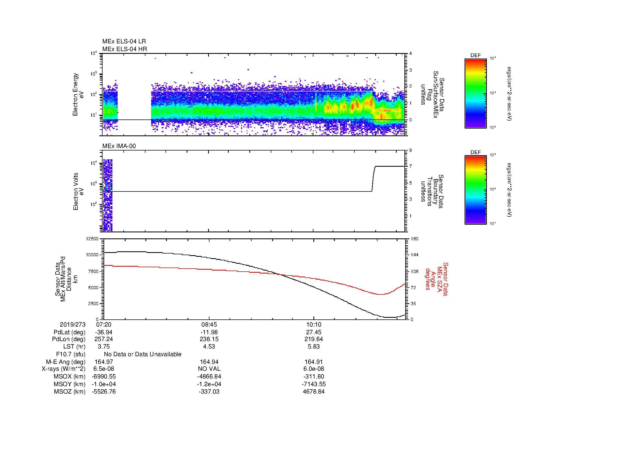
Task: Click the 'MEx ELS-04 HR' panel title
Action: point(124,49)
